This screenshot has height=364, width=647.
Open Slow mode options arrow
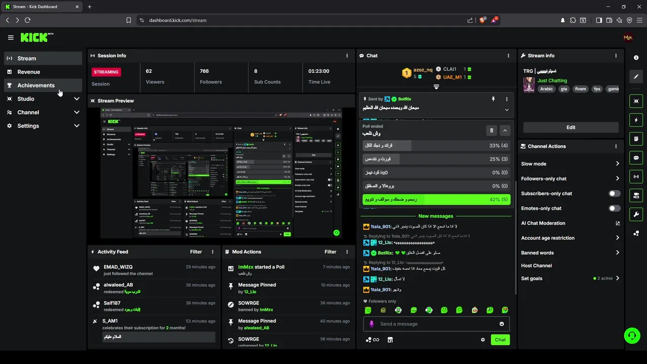[617, 164]
